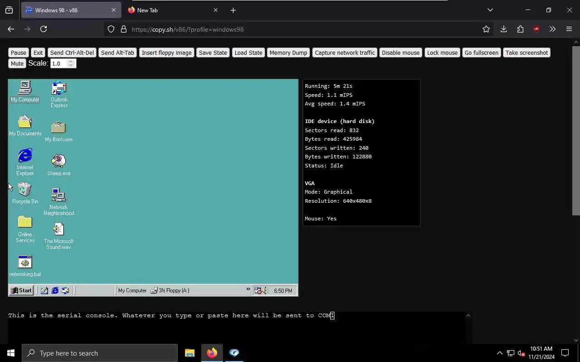Image resolution: width=580 pixels, height=362 pixels.
Task: Send Ctrl-Alt-Del to the emulator
Action: point(72,52)
